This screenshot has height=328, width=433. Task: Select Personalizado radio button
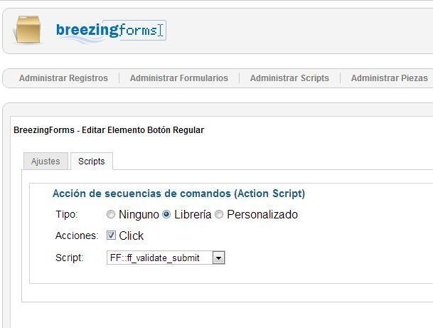[x=219, y=214]
